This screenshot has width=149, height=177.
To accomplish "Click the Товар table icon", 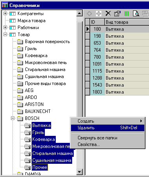I will (12, 35).
